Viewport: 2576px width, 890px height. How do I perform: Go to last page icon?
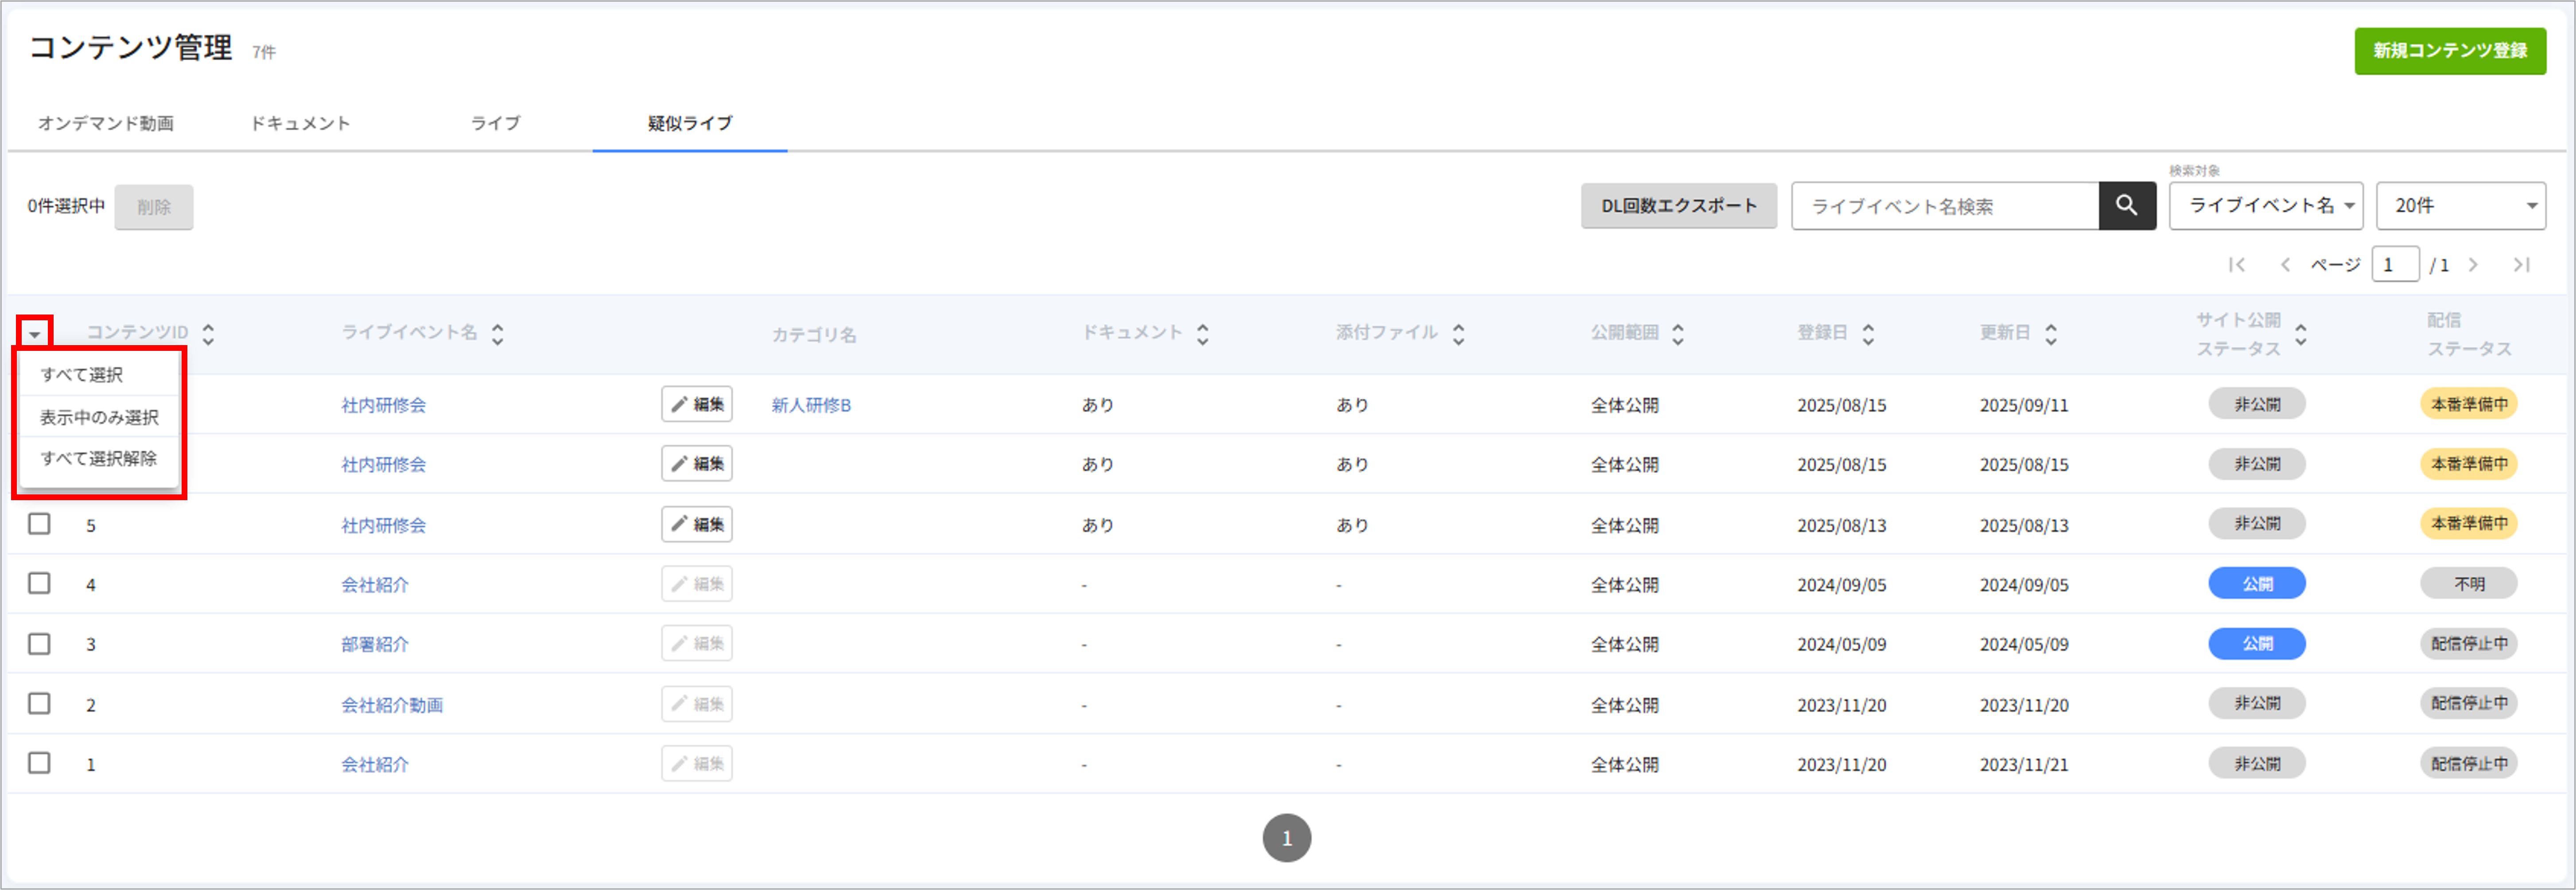click(2521, 265)
